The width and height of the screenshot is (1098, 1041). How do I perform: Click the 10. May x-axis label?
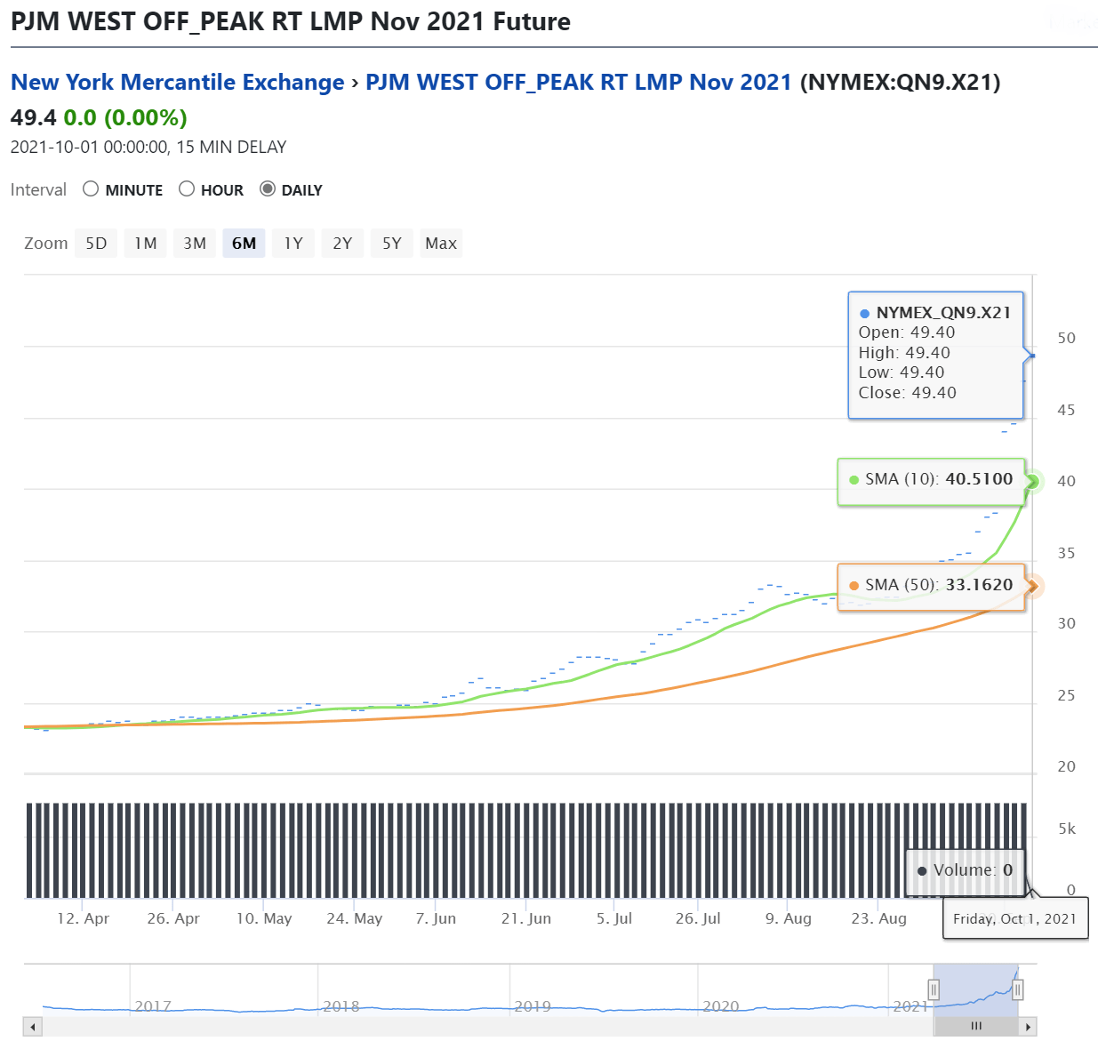point(264,918)
